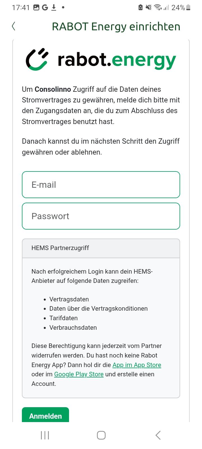
Task: Tap the download complete status icon
Action: 54,7
